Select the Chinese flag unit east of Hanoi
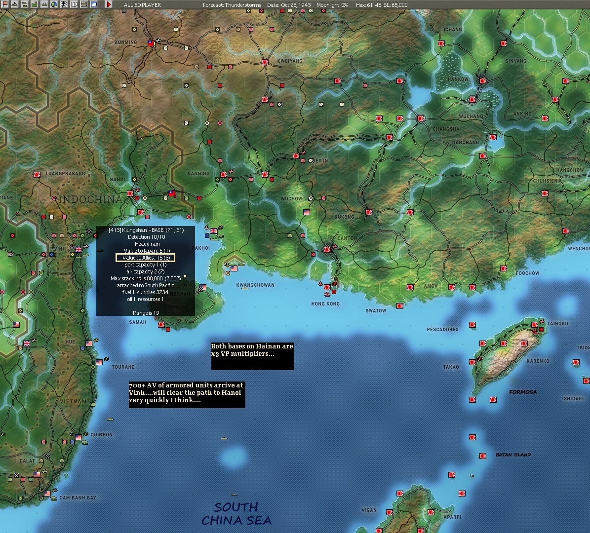The width and height of the screenshot is (590, 533). (x=172, y=193)
